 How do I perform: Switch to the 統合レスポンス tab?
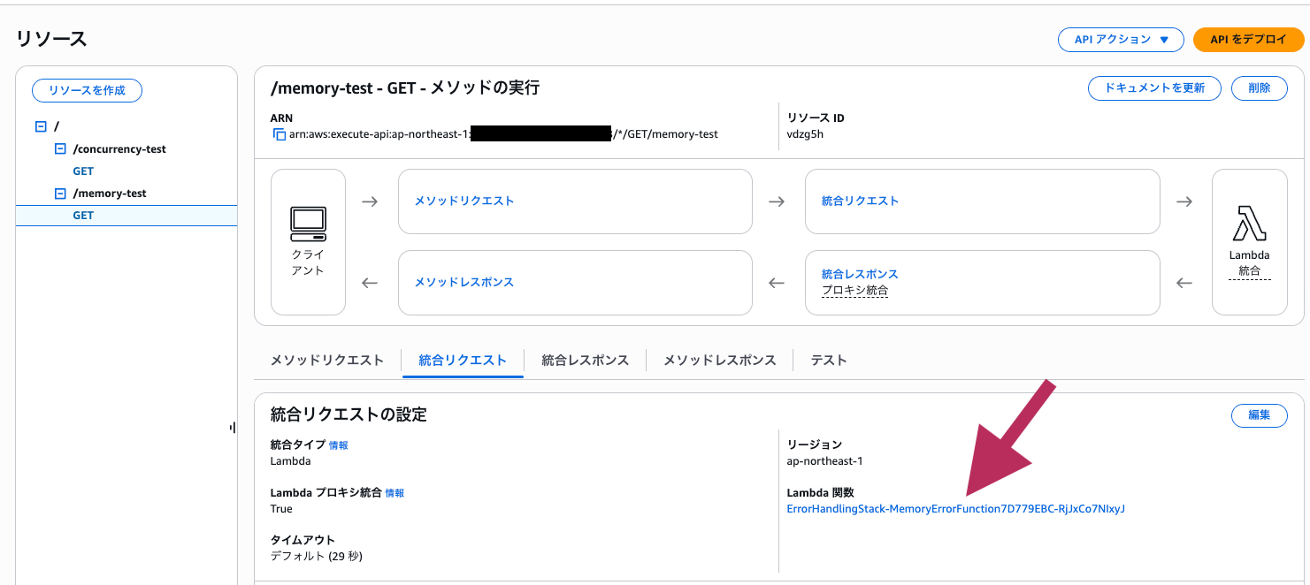pos(586,361)
